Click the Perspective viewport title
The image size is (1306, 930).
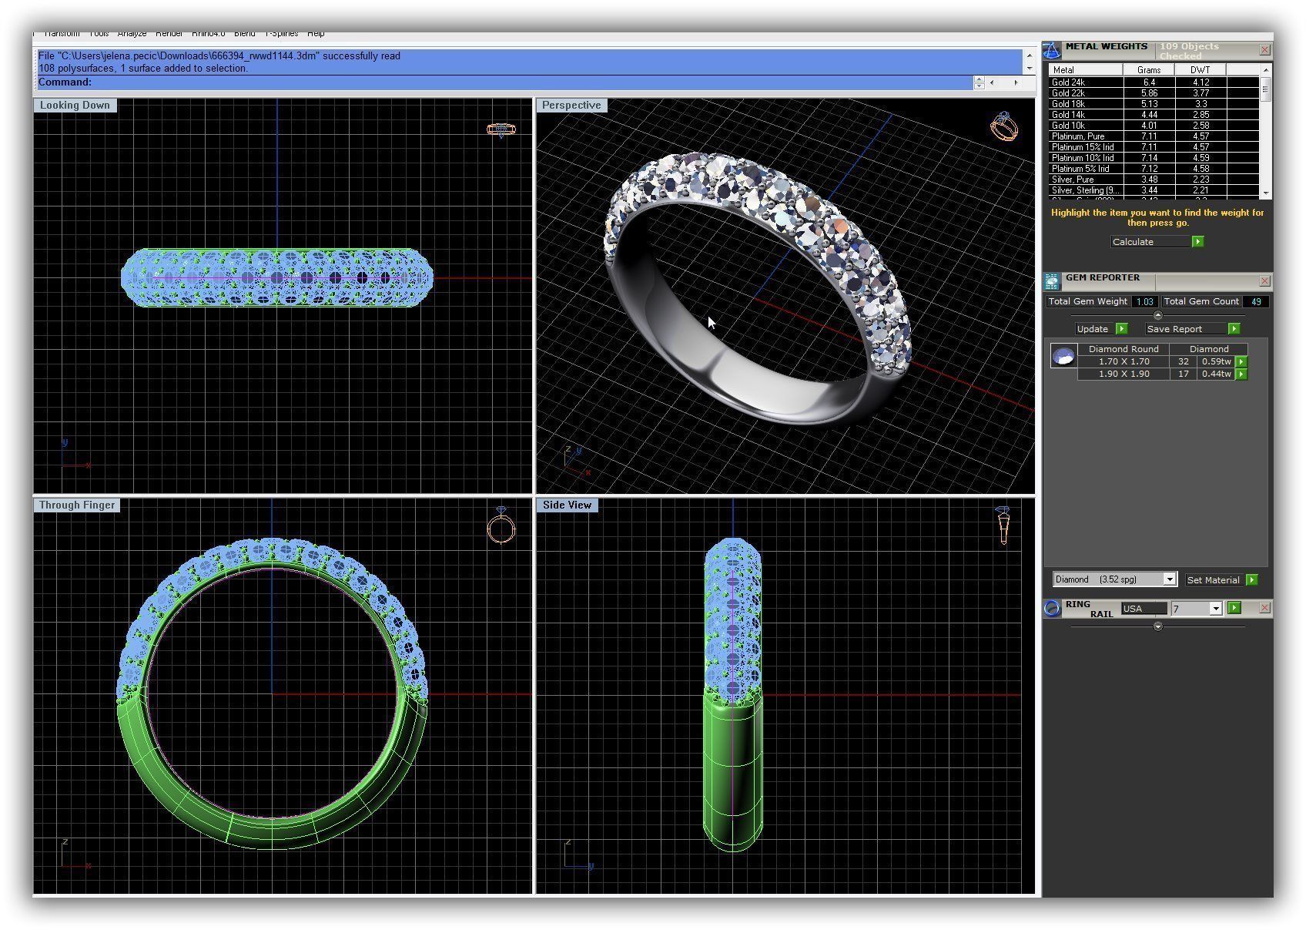pos(571,106)
